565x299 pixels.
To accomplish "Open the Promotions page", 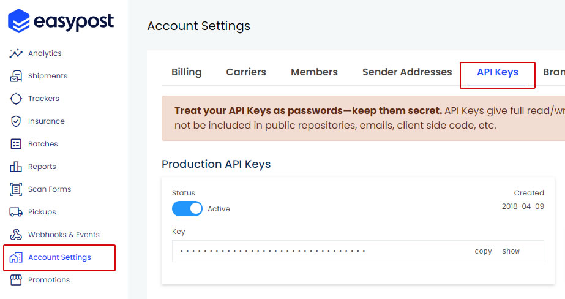I will (x=49, y=280).
